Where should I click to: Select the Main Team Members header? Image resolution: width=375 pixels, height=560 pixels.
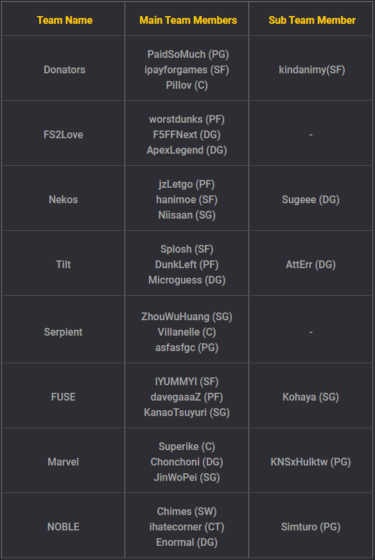[188, 20]
